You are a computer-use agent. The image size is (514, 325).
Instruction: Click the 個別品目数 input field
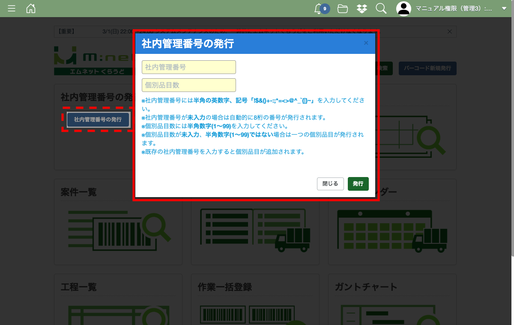pos(189,85)
